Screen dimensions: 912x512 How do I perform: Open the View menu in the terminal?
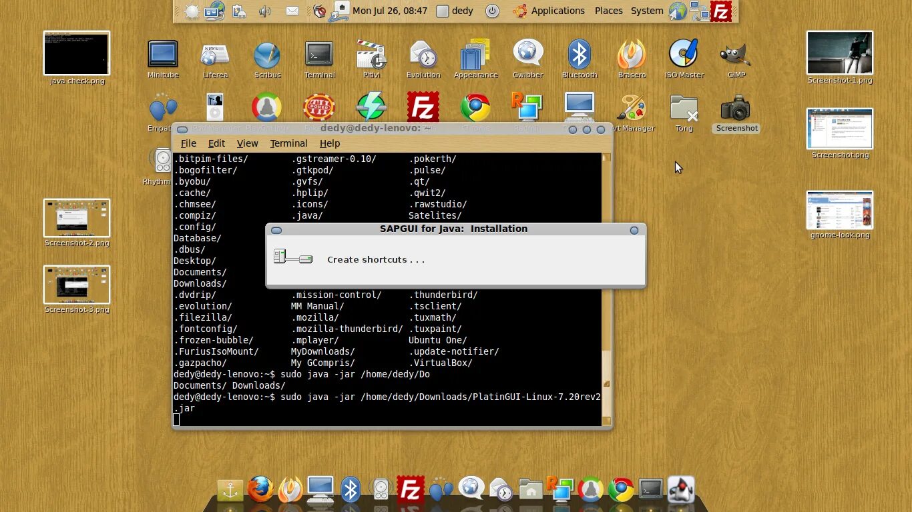[247, 143]
